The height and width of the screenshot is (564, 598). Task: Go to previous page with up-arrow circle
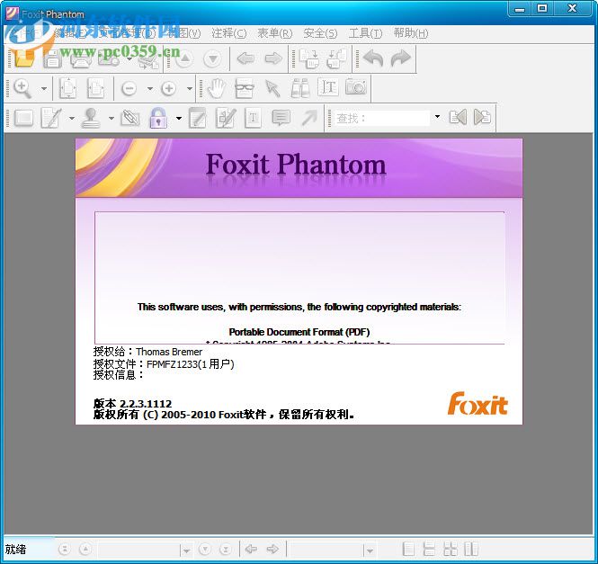tap(184, 58)
